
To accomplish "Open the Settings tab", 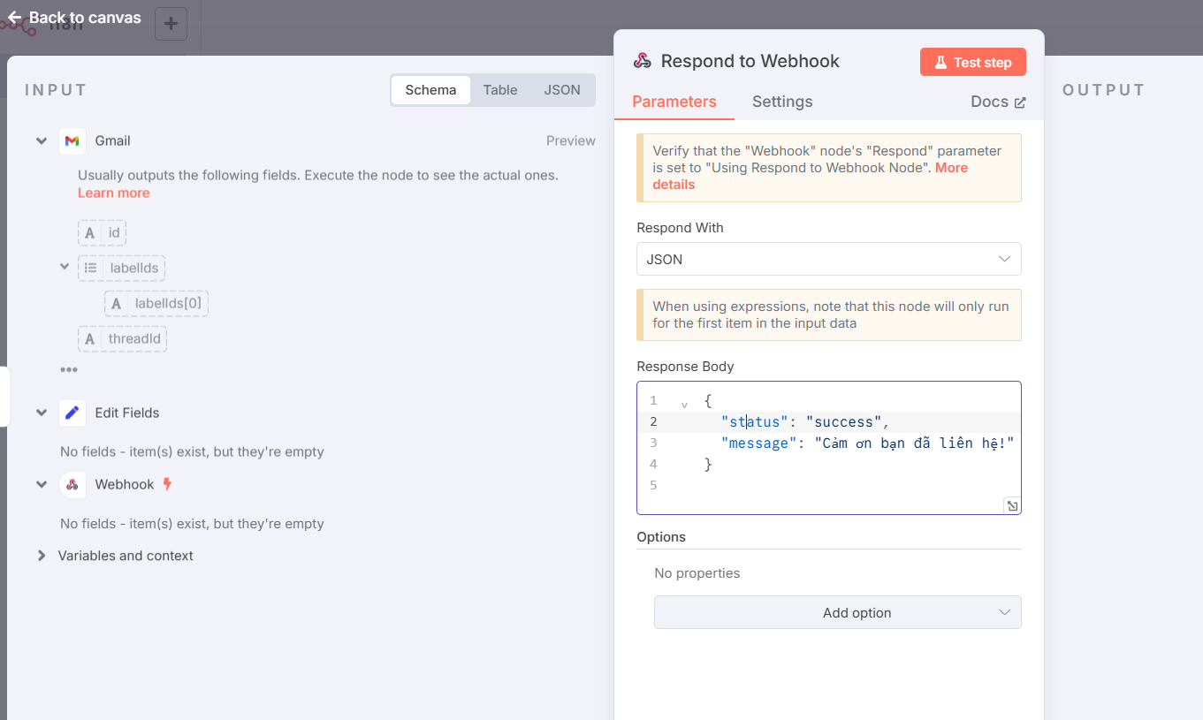I will (x=782, y=102).
